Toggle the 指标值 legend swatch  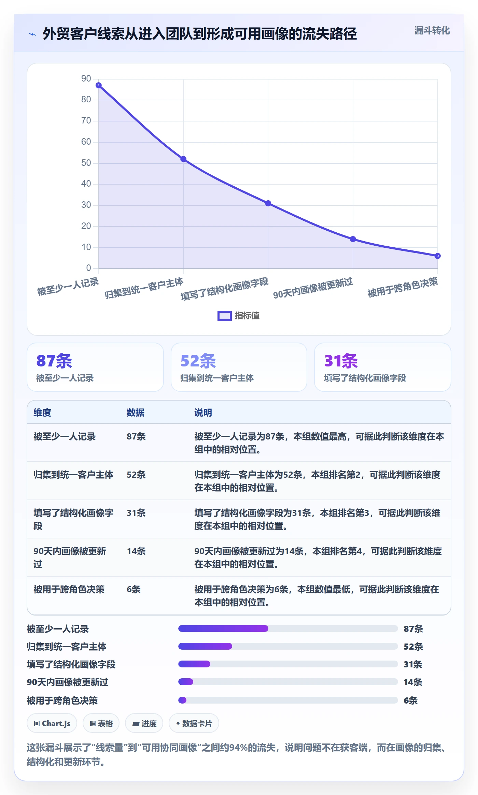point(224,316)
